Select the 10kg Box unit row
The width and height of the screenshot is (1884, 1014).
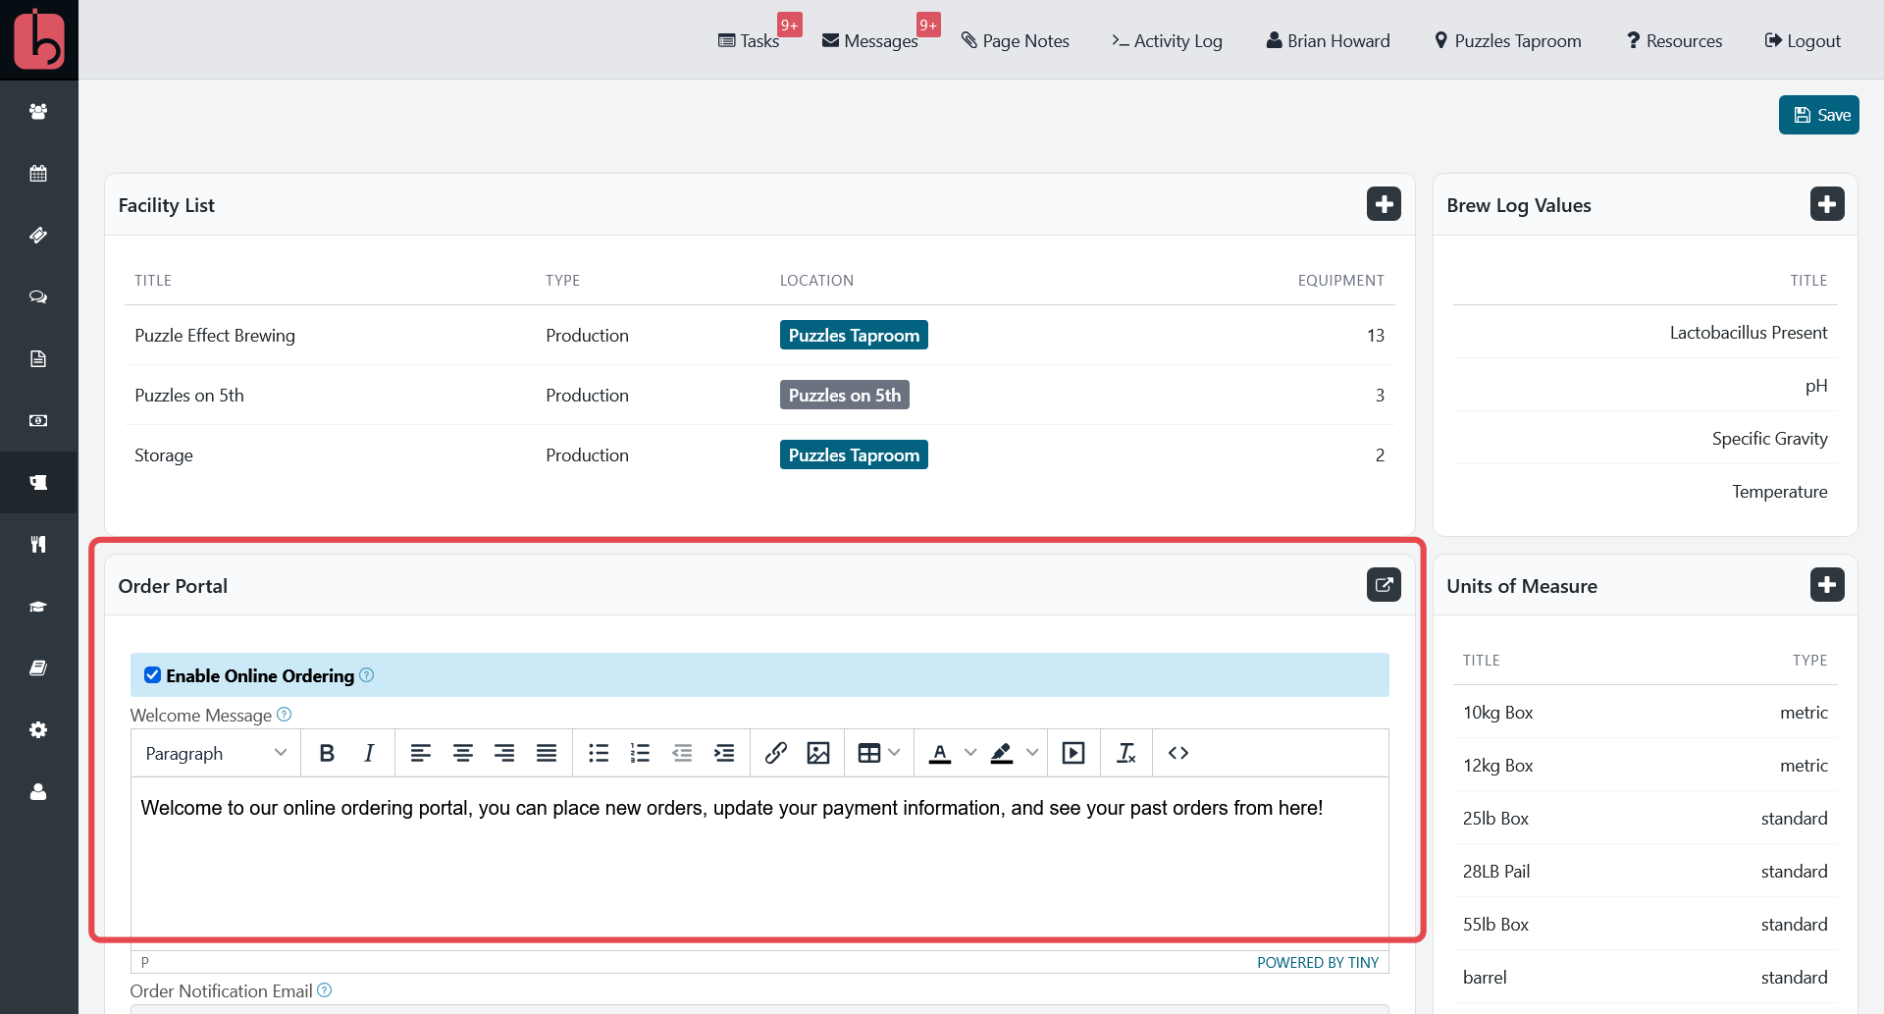pos(1645,712)
